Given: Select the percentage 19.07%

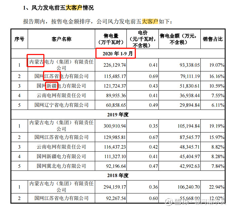Looking at the screenshot, I should 217,65.
